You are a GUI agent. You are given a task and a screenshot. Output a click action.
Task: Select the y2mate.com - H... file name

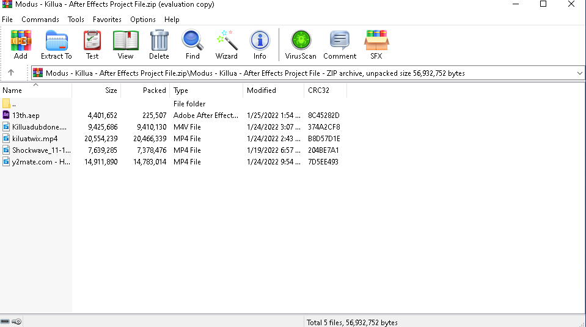41,162
